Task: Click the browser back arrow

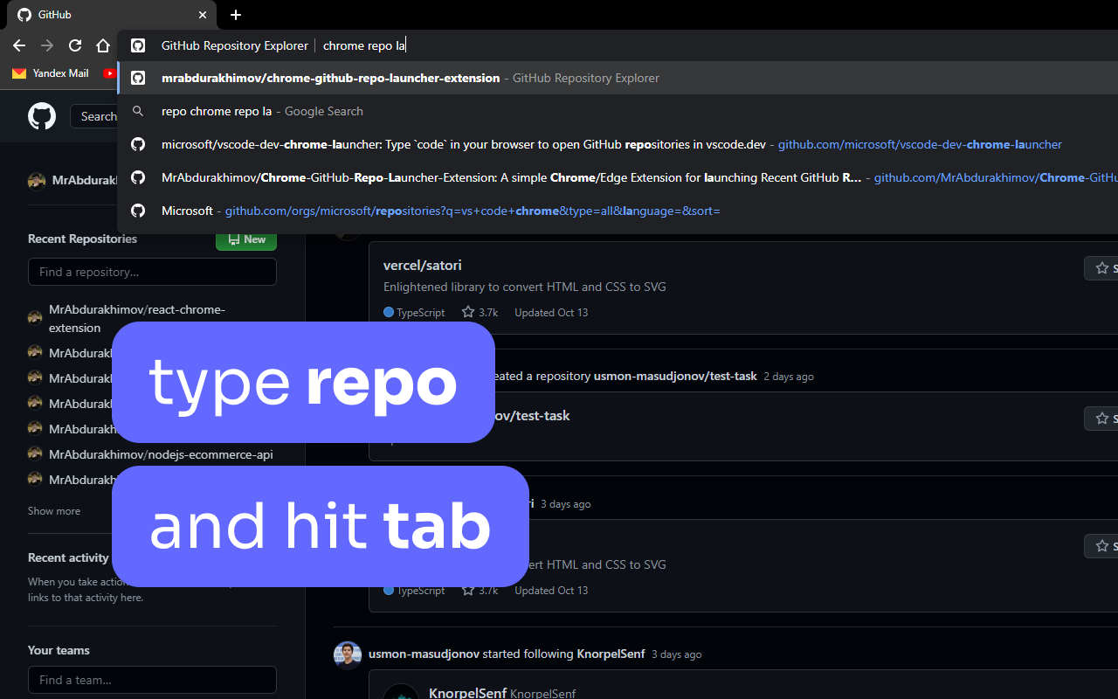Action: click(x=19, y=45)
